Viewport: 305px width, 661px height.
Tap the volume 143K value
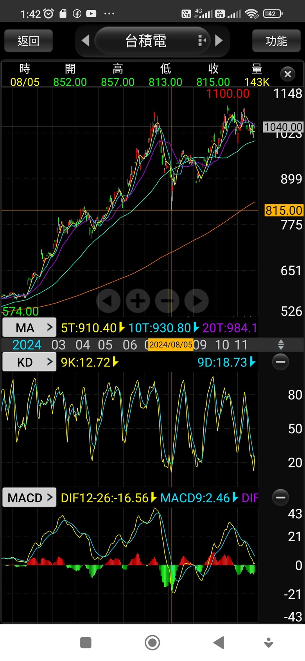257,82
